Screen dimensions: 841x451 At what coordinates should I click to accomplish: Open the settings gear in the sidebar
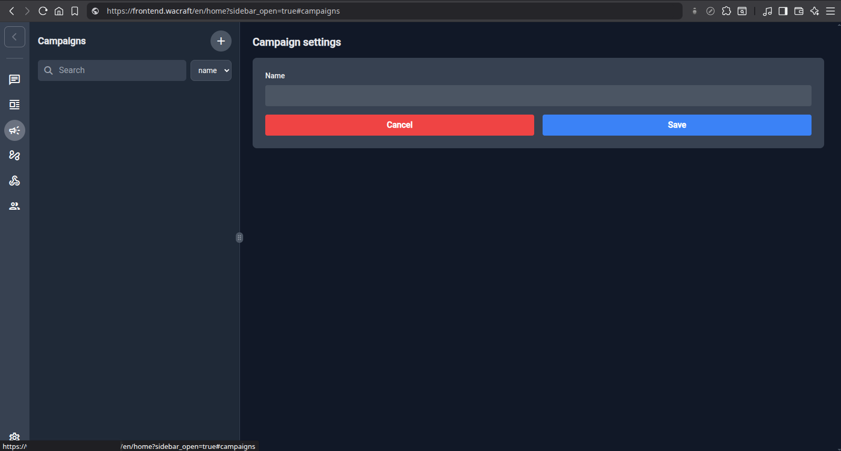15,437
